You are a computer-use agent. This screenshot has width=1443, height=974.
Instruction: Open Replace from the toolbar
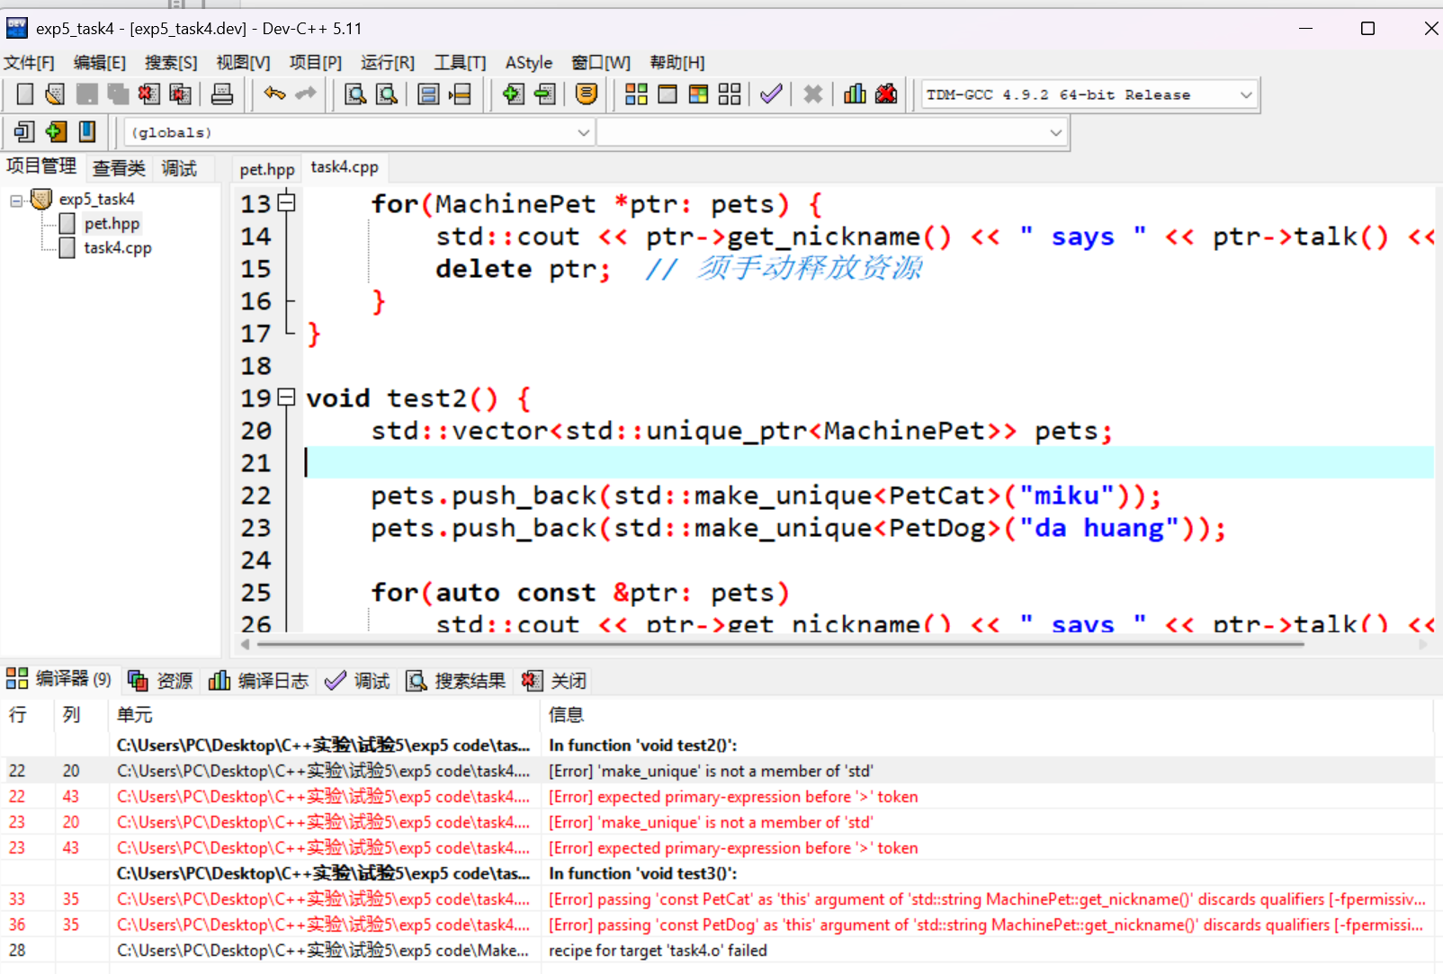(387, 94)
